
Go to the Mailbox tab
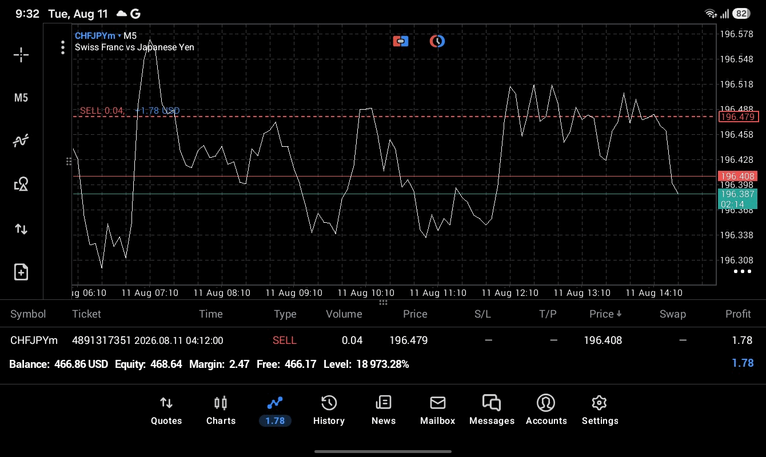tap(438, 411)
